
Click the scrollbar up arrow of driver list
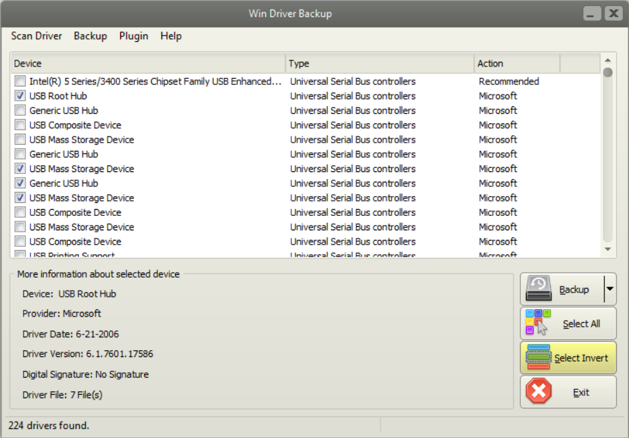pyautogui.click(x=608, y=60)
